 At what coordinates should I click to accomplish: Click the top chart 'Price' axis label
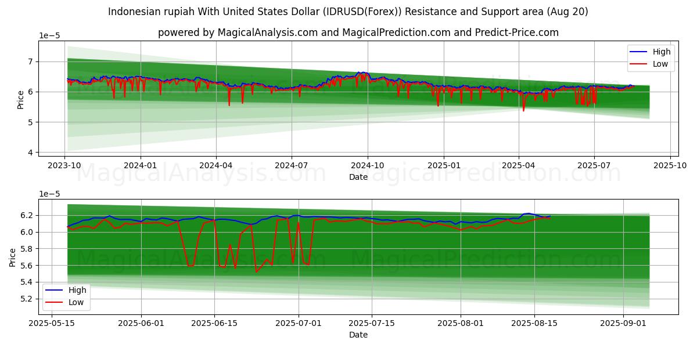(x=21, y=99)
